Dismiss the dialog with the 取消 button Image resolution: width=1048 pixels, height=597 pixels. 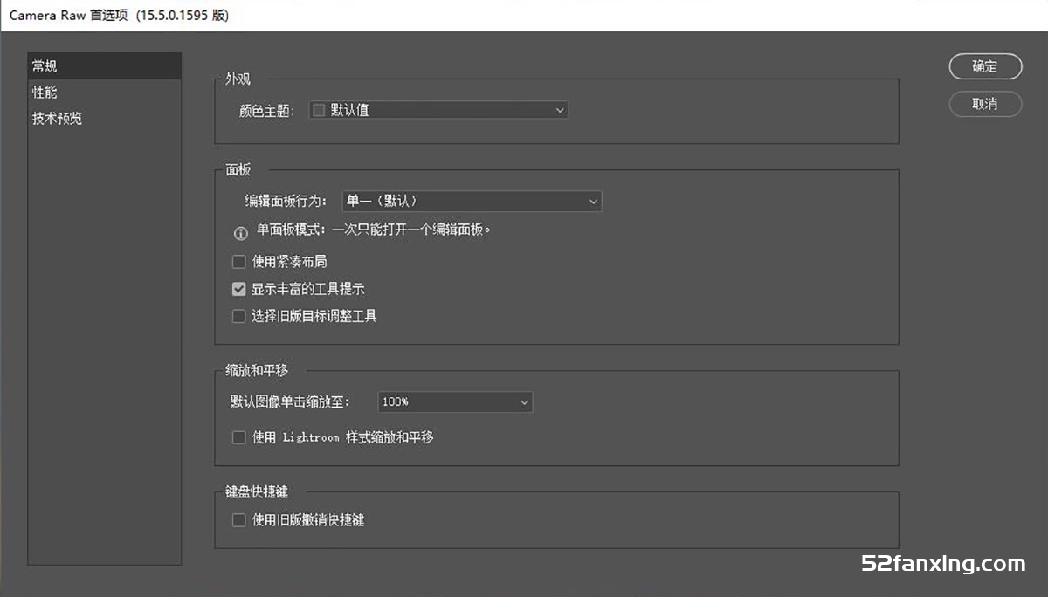[x=985, y=104]
